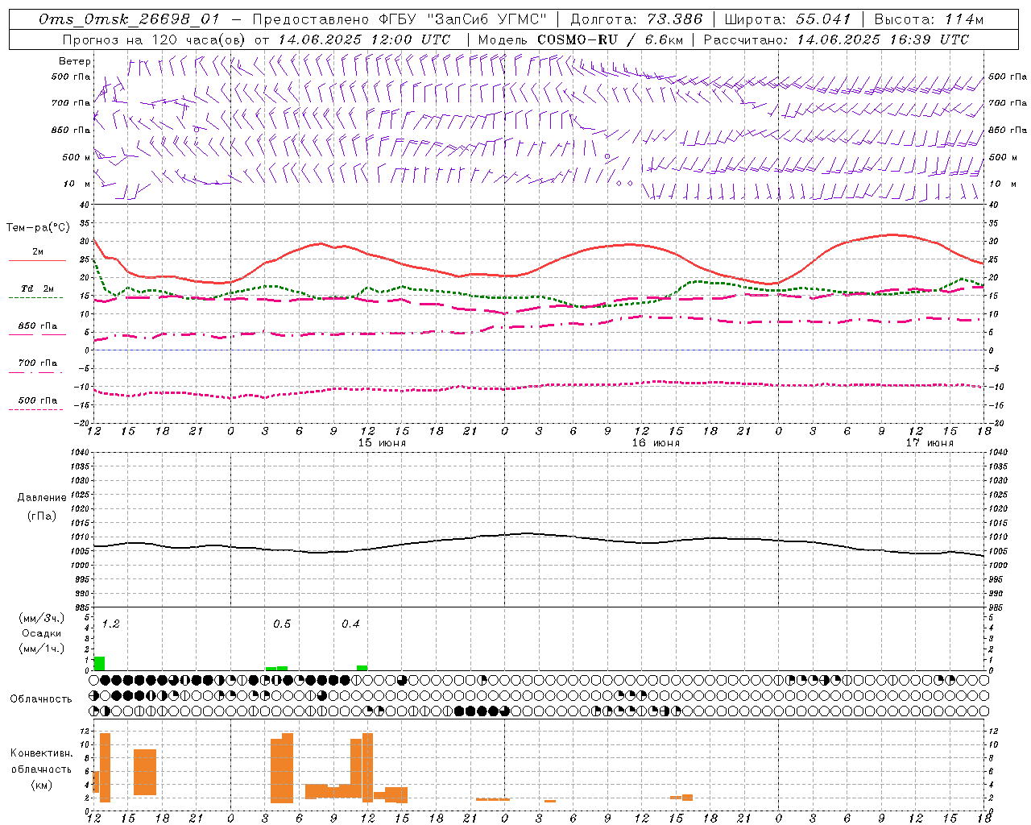Click the computed time 'Рассчитано: 14.06.2025 16:39 UTC'

[836, 39]
